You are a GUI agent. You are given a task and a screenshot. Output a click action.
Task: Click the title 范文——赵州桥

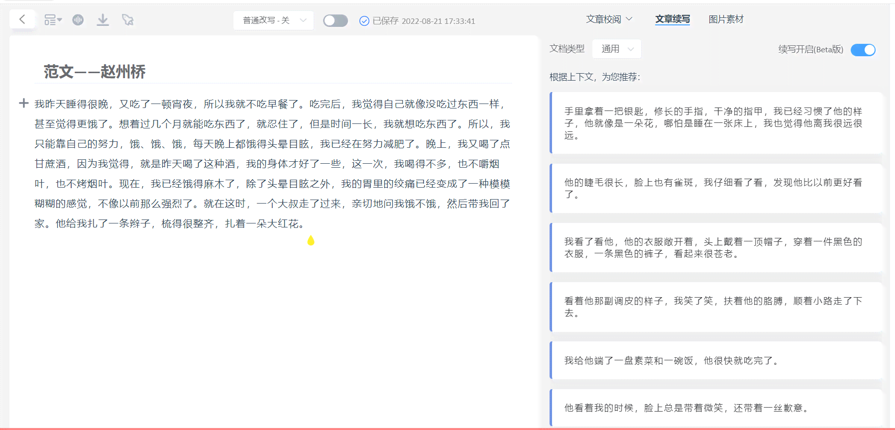[95, 72]
